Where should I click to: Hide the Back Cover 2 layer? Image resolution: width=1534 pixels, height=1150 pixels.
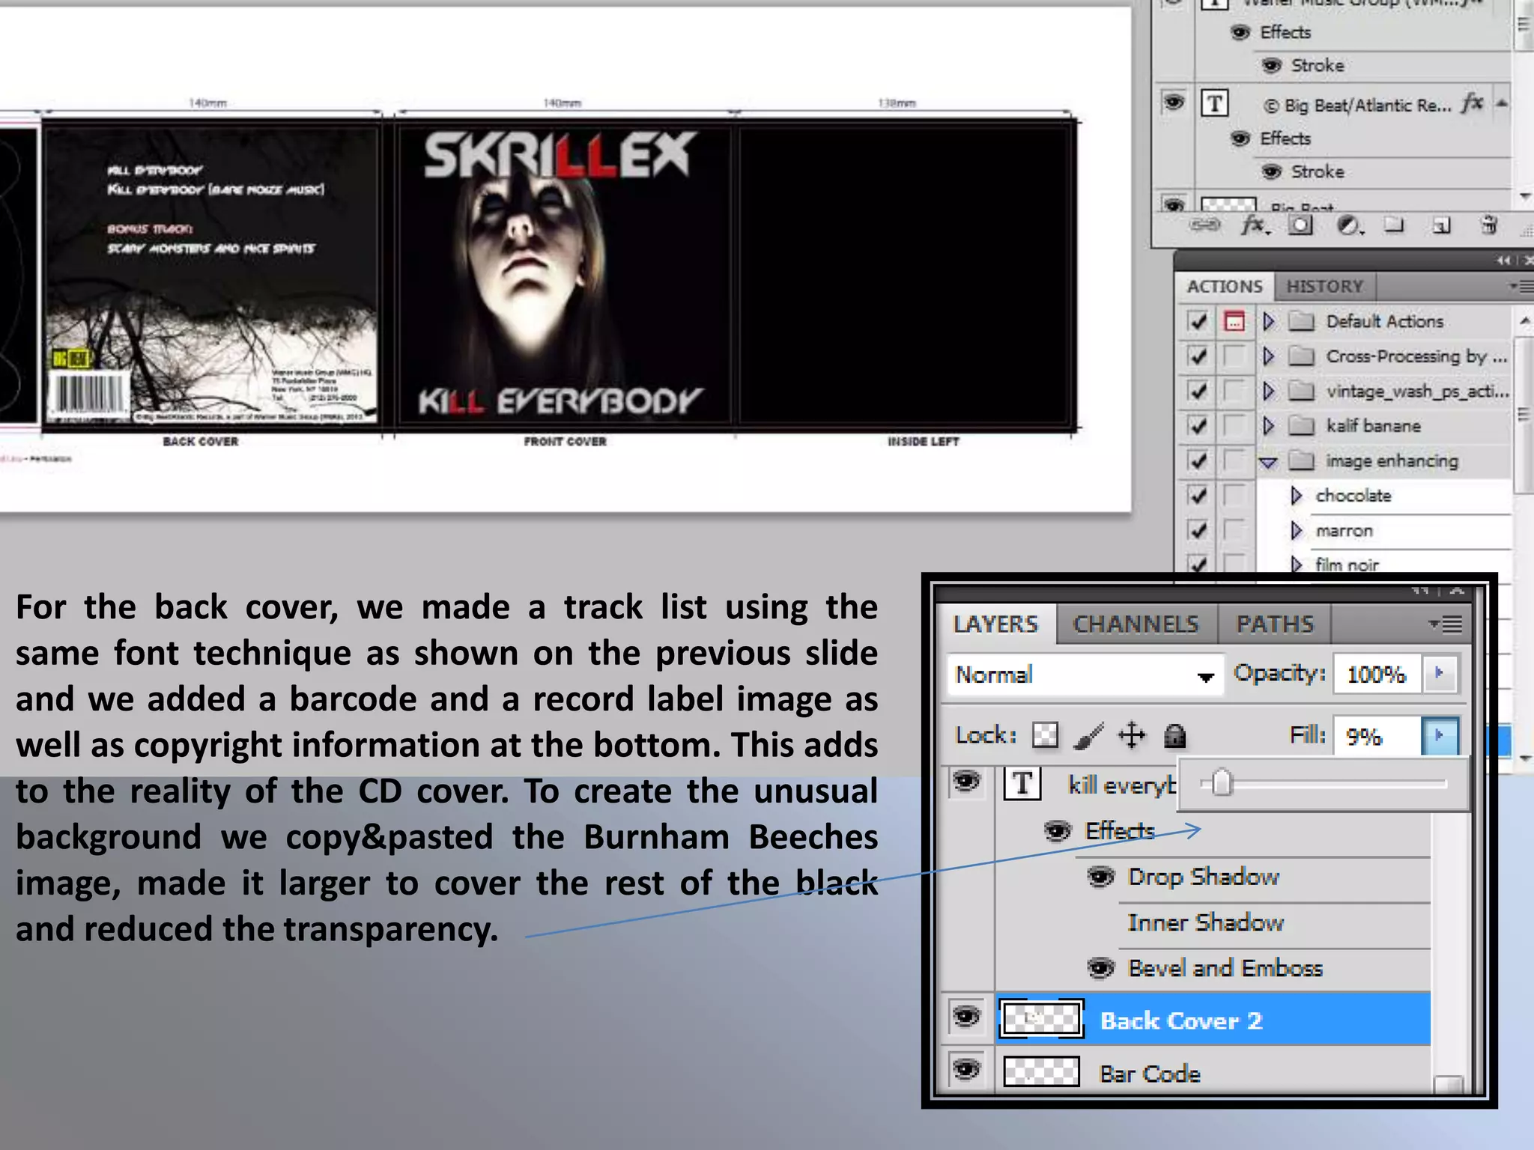coord(966,1017)
